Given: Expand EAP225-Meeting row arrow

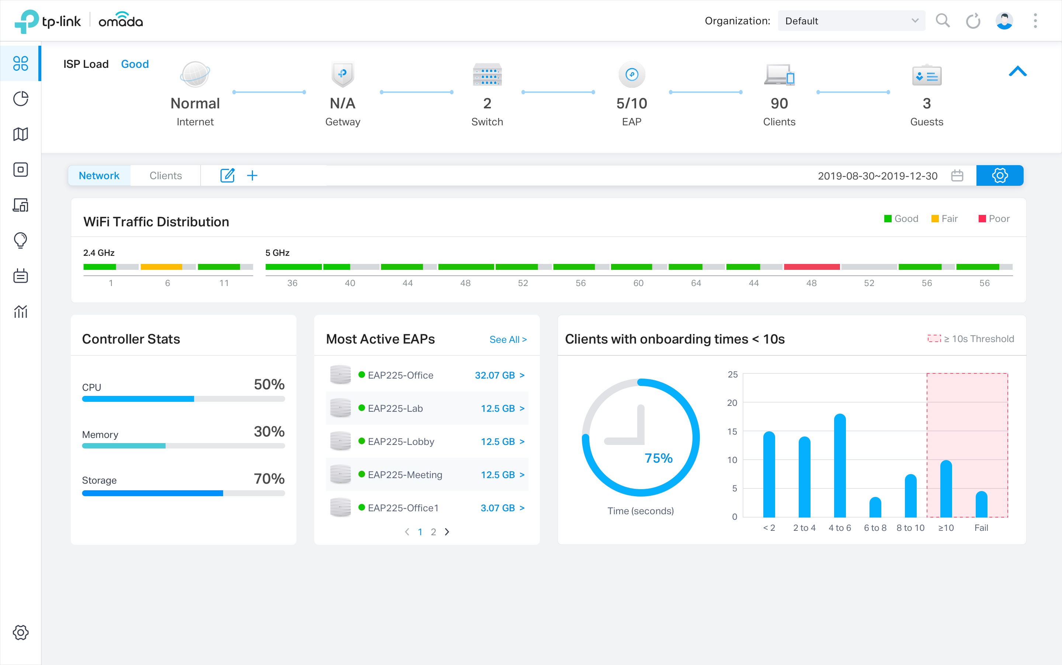Looking at the screenshot, I should pos(522,475).
